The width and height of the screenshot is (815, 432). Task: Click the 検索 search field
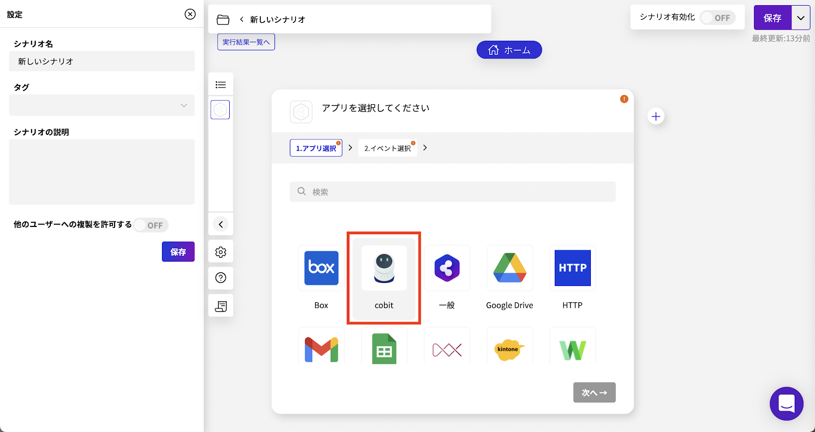point(453,192)
